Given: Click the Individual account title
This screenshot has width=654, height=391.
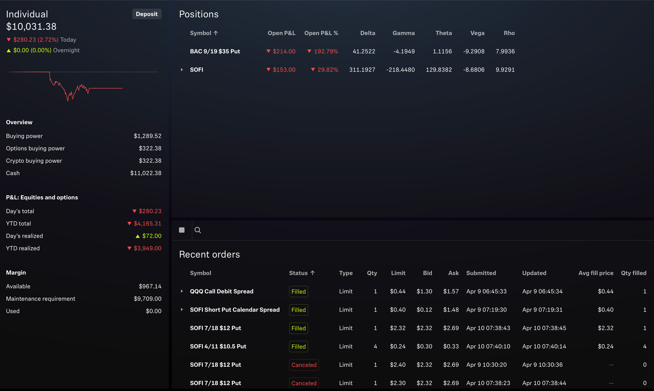Looking at the screenshot, I should click(27, 14).
